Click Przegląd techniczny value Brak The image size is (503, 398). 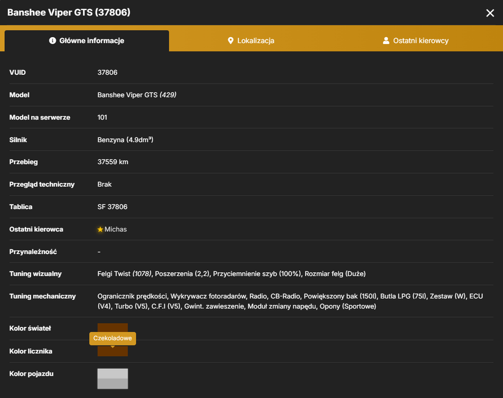pyautogui.click(x=104, y=185)
